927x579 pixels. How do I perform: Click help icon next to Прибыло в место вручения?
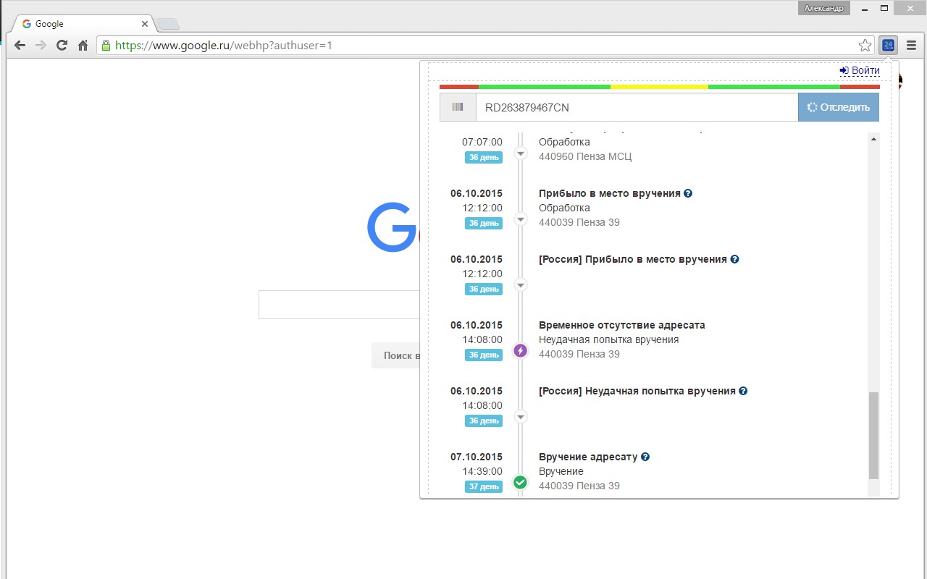[688, 193]
